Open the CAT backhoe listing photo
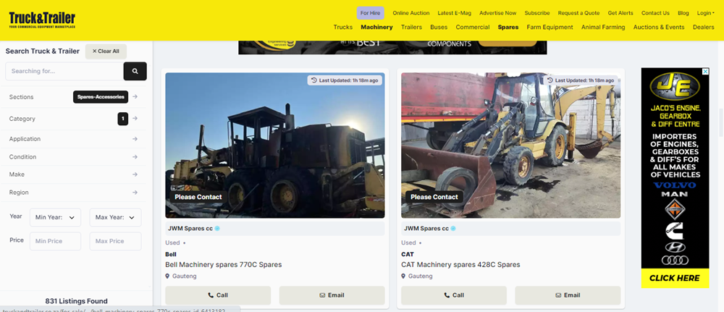This screenshot has height=312, width=724. click(x=511, y=146)
